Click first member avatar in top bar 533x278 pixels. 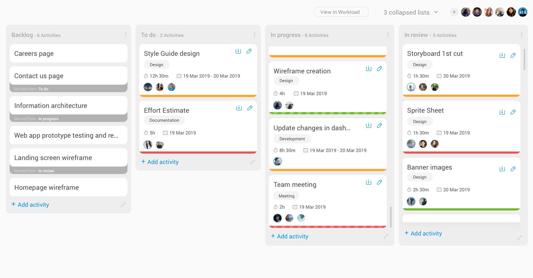tap(466, 12)
